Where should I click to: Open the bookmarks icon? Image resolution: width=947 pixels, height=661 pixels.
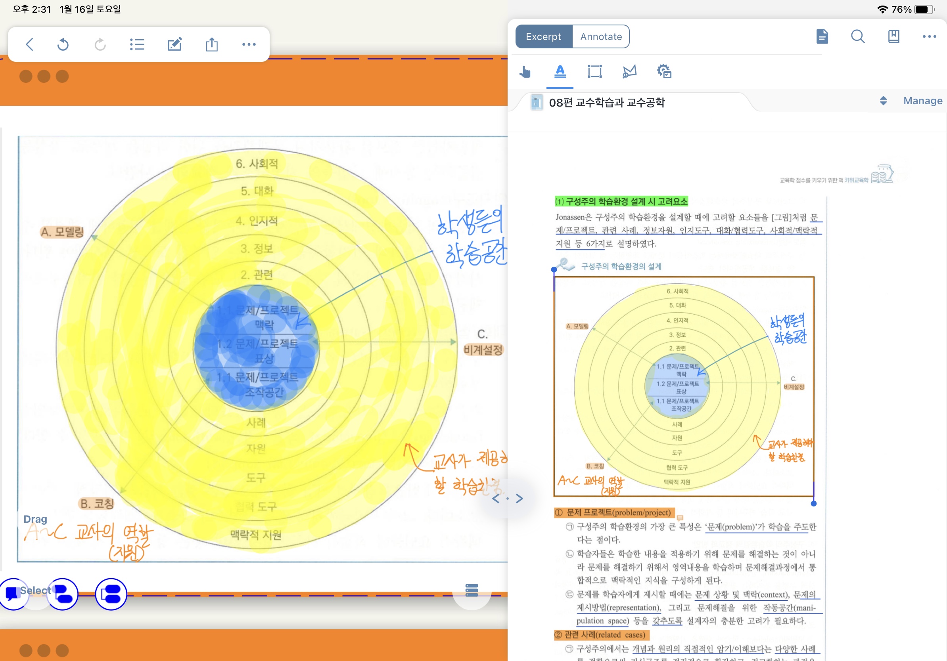[x=893, y=36]
